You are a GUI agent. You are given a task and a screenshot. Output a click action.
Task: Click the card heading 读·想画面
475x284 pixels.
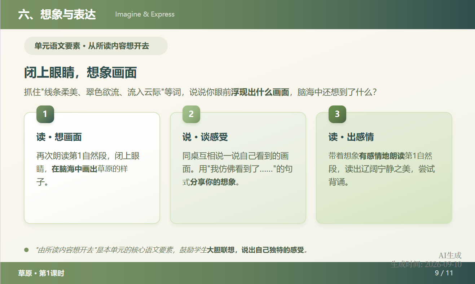coord(59,137)
